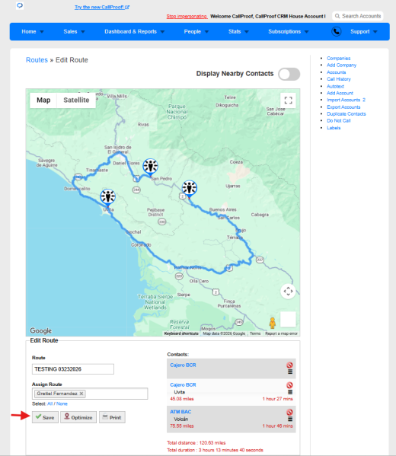Remove ATM BAC contact from route
Screen dimensions: 396x456
pyautogui.click(x=289, y=412)
